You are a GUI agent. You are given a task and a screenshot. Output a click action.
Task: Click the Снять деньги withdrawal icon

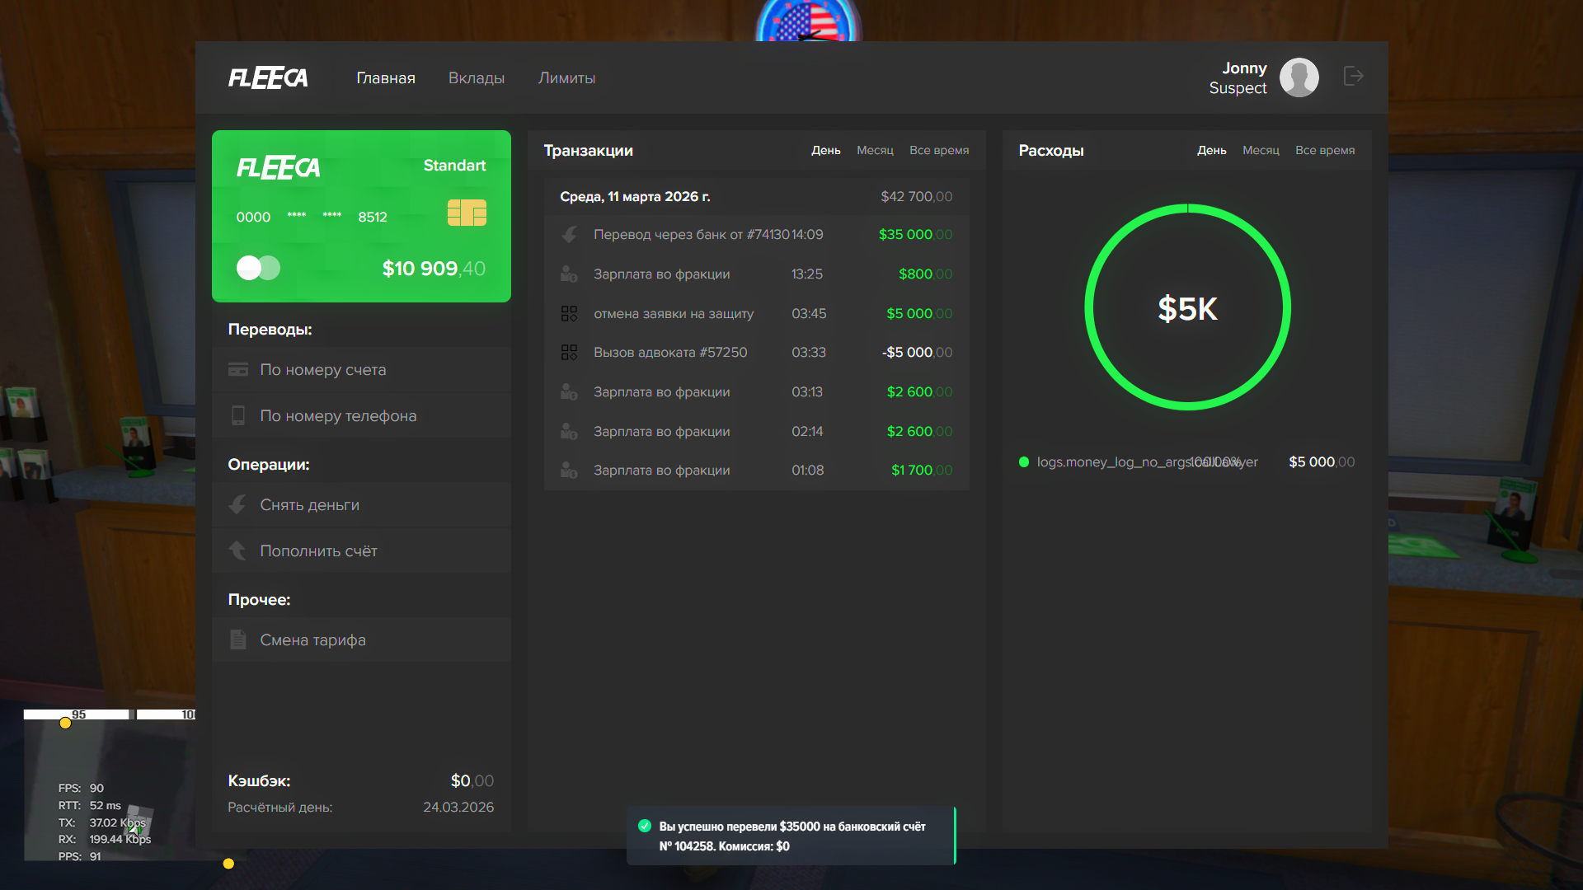(238, 505)
